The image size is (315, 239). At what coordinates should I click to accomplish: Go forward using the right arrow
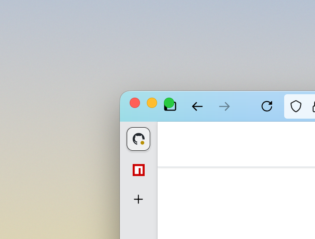click(224, 107)
